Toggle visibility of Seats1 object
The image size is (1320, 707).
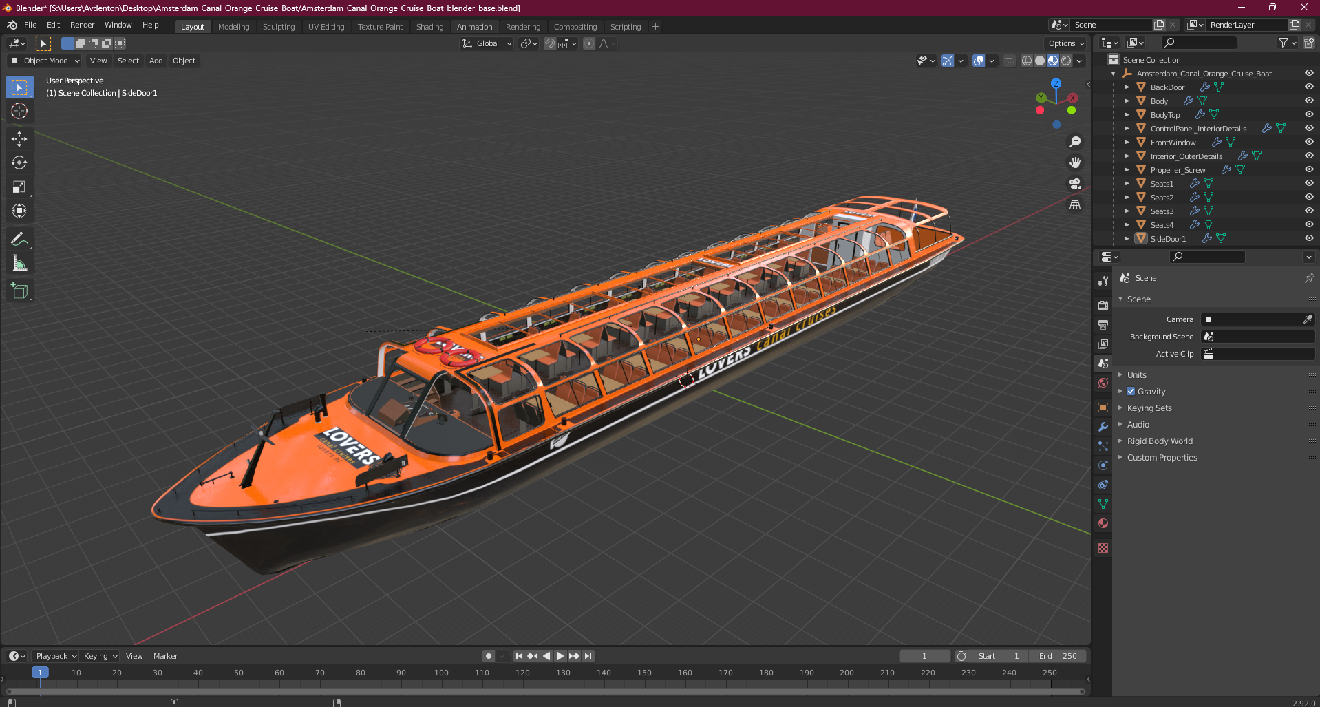click(1309, 183)
